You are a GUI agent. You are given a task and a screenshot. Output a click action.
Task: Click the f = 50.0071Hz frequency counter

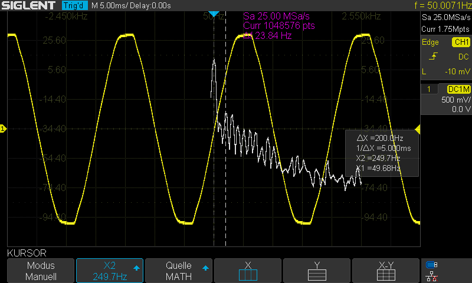click(x=442, y=5)
